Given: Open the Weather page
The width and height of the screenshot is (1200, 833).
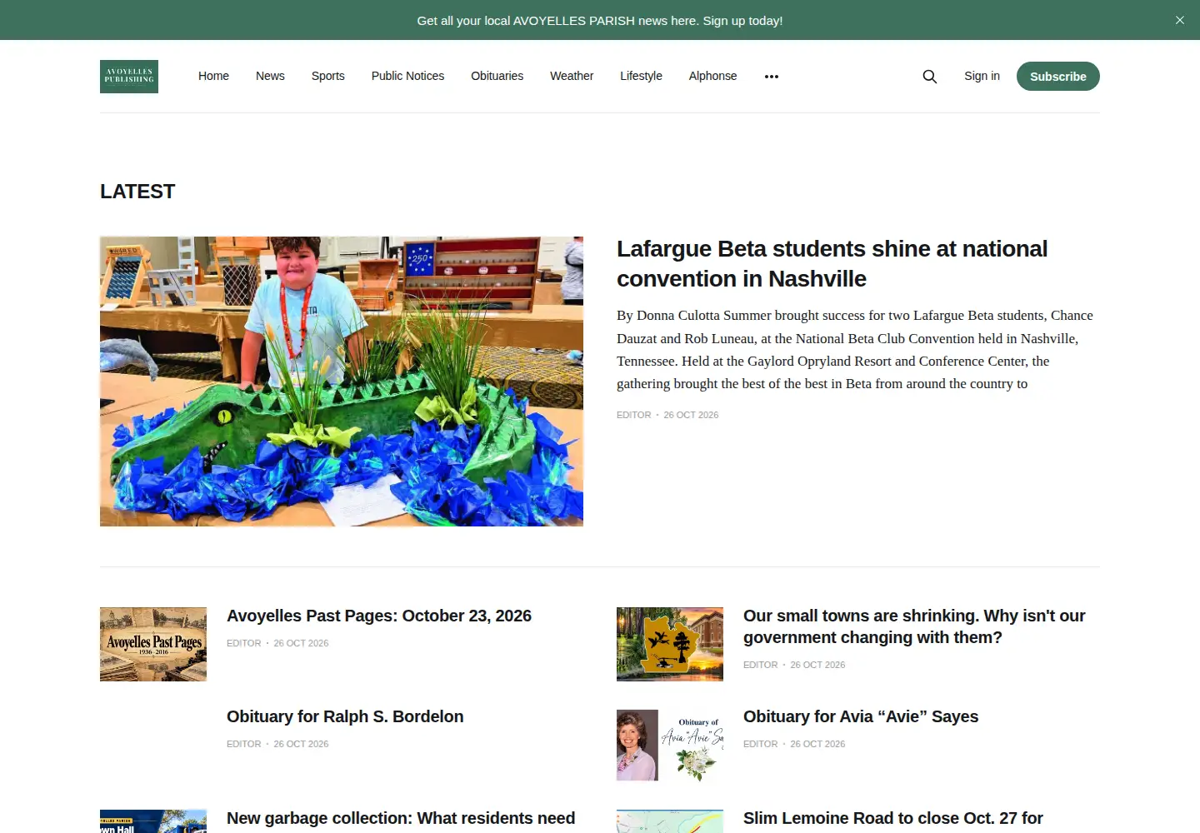Looking at the screenshot, I should (x=572, y=76).
